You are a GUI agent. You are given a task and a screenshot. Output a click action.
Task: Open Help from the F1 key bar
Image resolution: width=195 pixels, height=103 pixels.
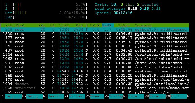[x=13, y=96]
